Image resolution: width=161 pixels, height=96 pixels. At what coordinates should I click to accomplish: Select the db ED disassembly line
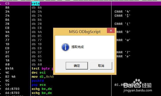pos(37,48)
